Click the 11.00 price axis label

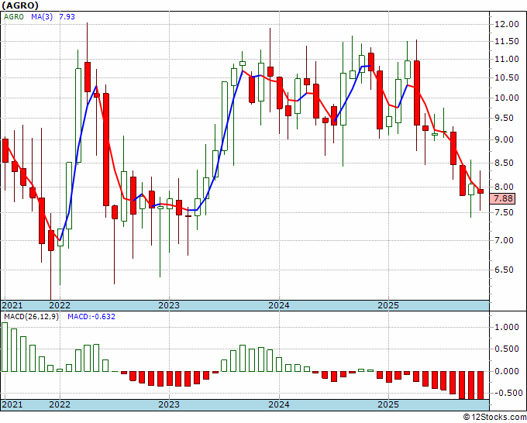click(x=507, y=60)
